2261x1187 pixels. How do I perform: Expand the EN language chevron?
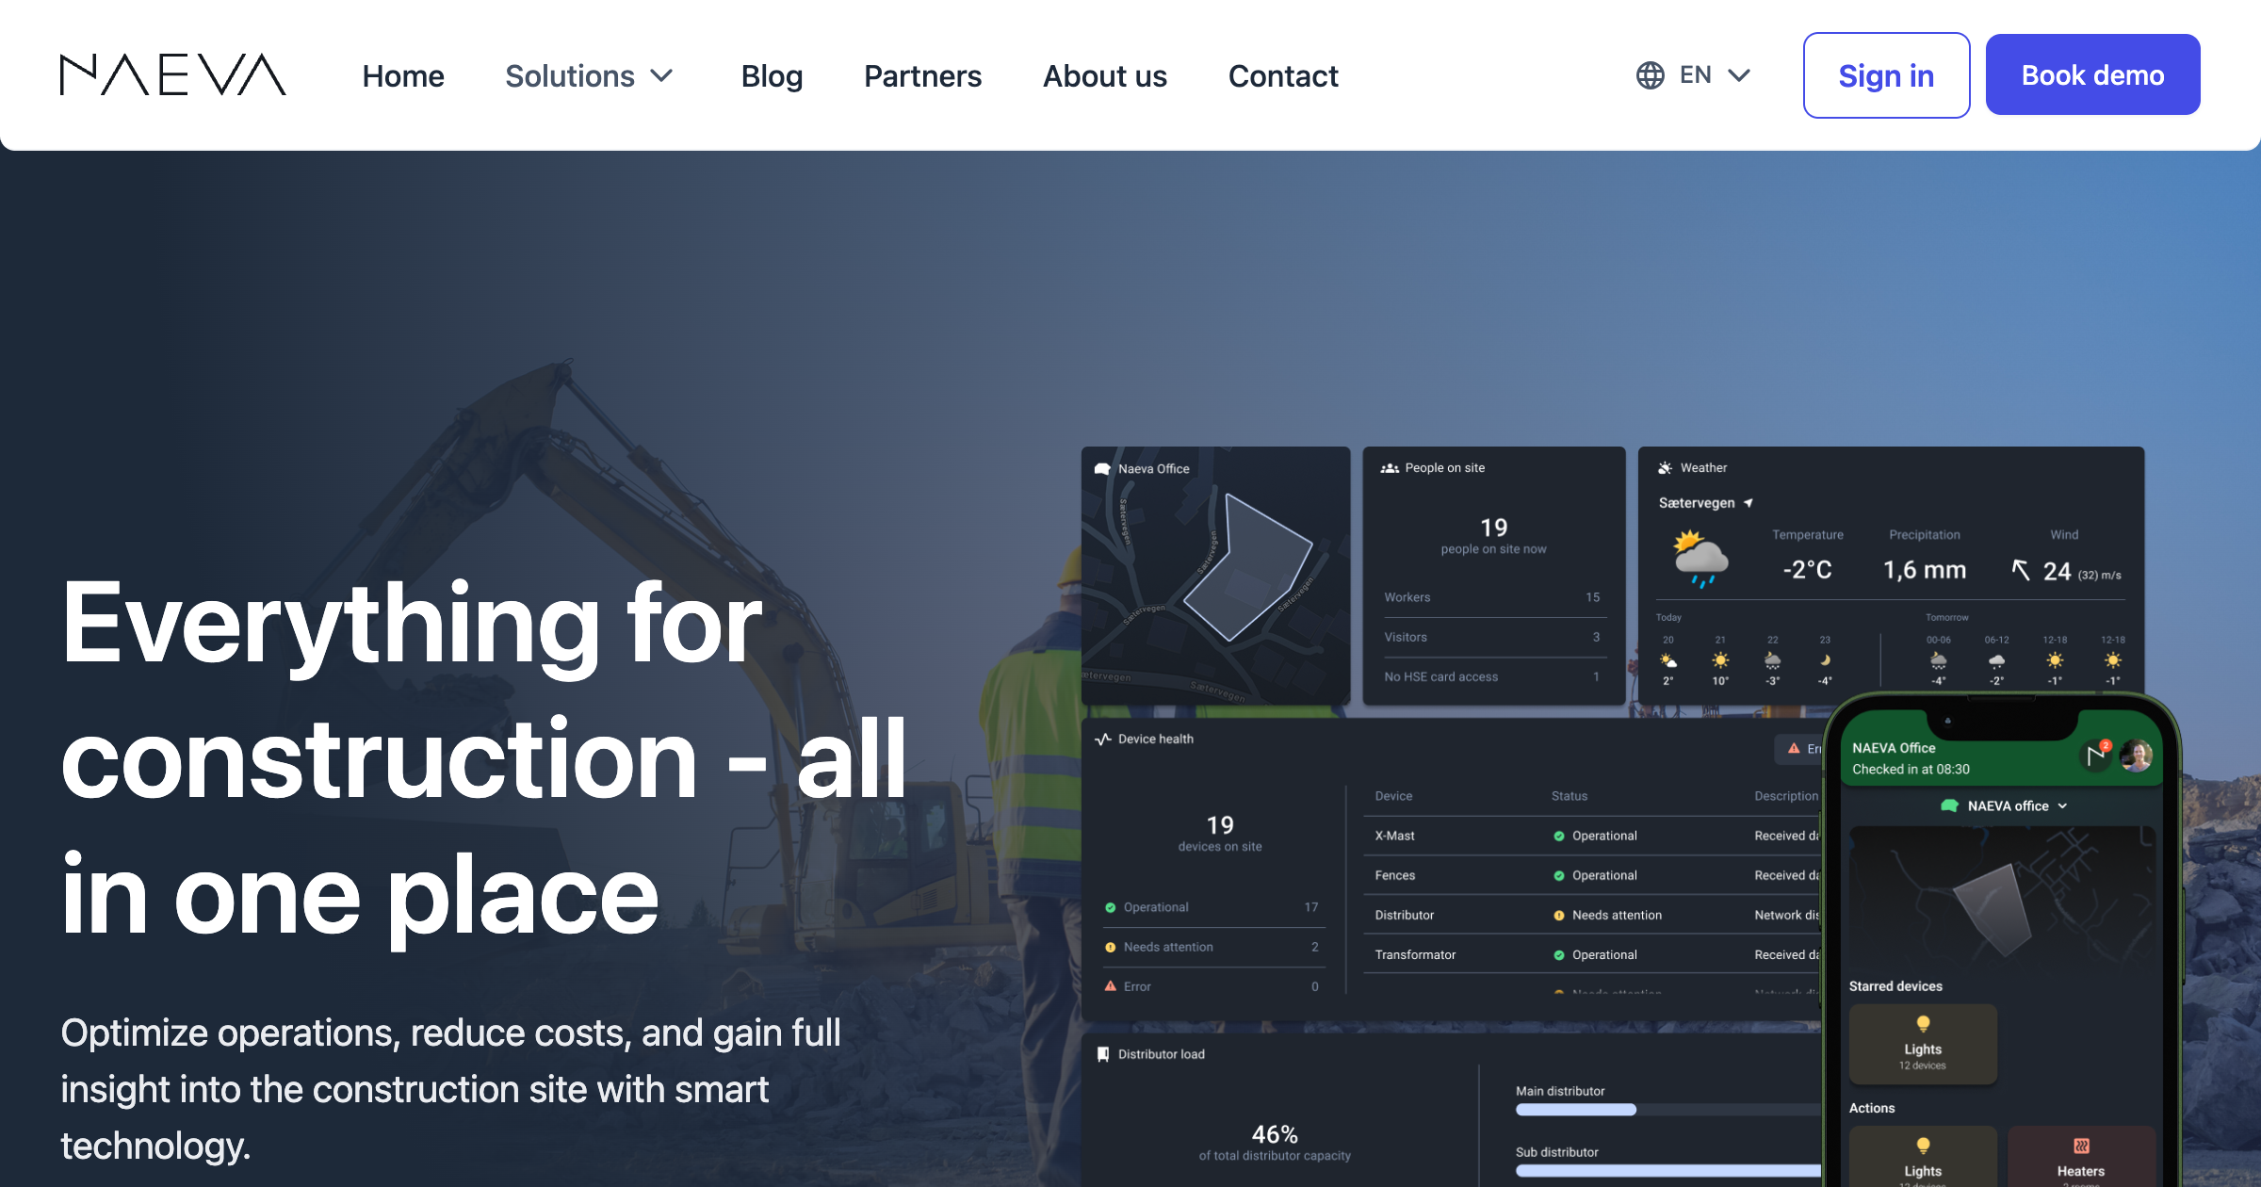pyautogui.click(x=1739, y=75)
